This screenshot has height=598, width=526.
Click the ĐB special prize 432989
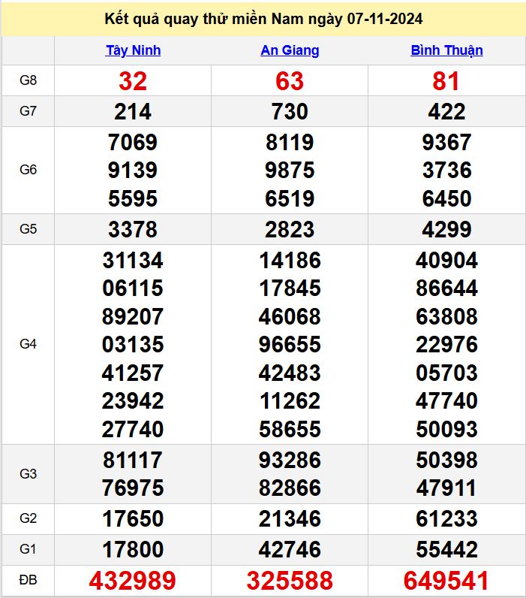tap(133, 581)
